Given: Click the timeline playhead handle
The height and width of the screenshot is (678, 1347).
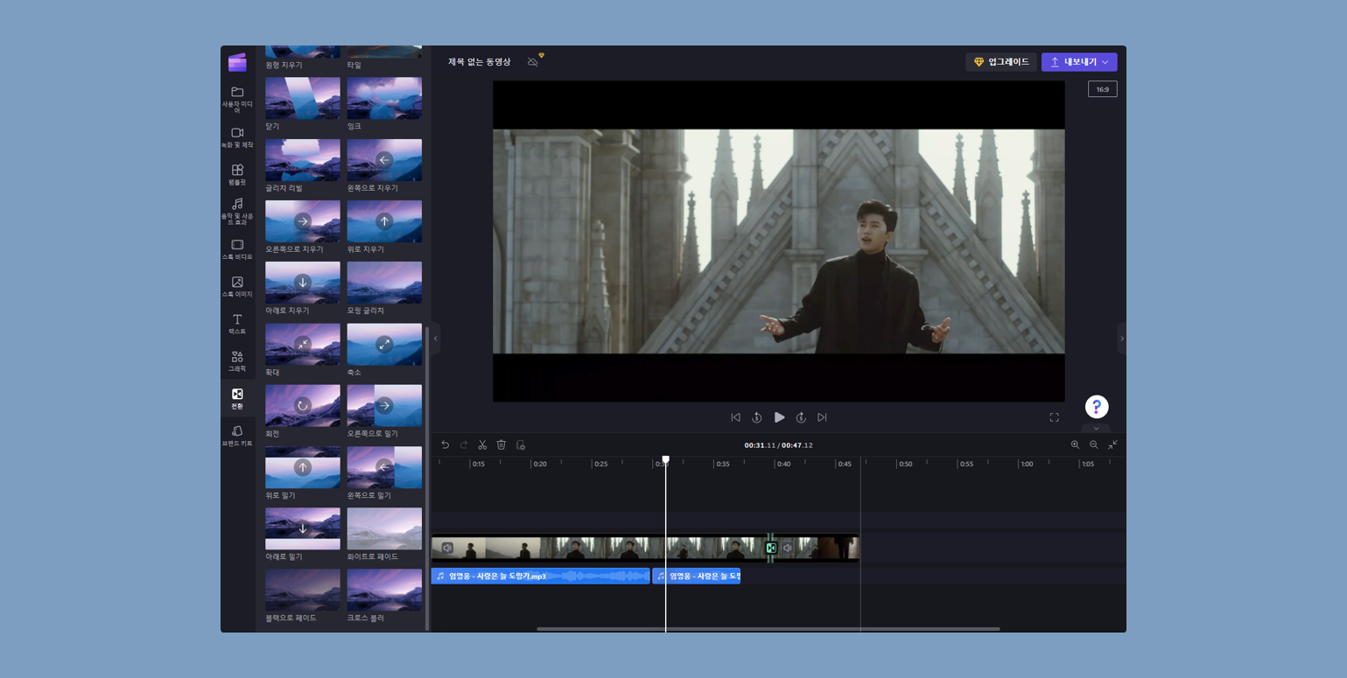Looking at the screenshot, I should click(665, 459).
